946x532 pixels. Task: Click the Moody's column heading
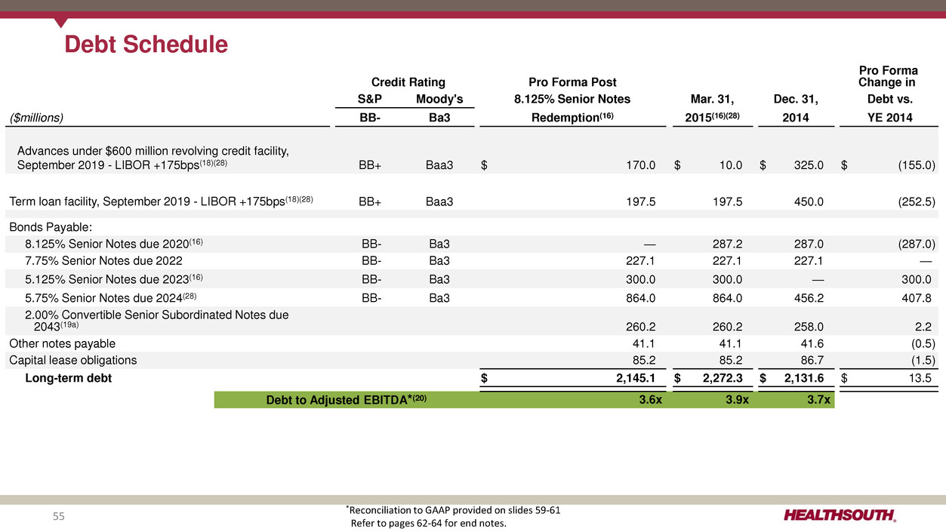(x=439, y=99)
